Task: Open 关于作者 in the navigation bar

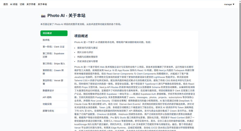Action: click(x=31, y=4)
